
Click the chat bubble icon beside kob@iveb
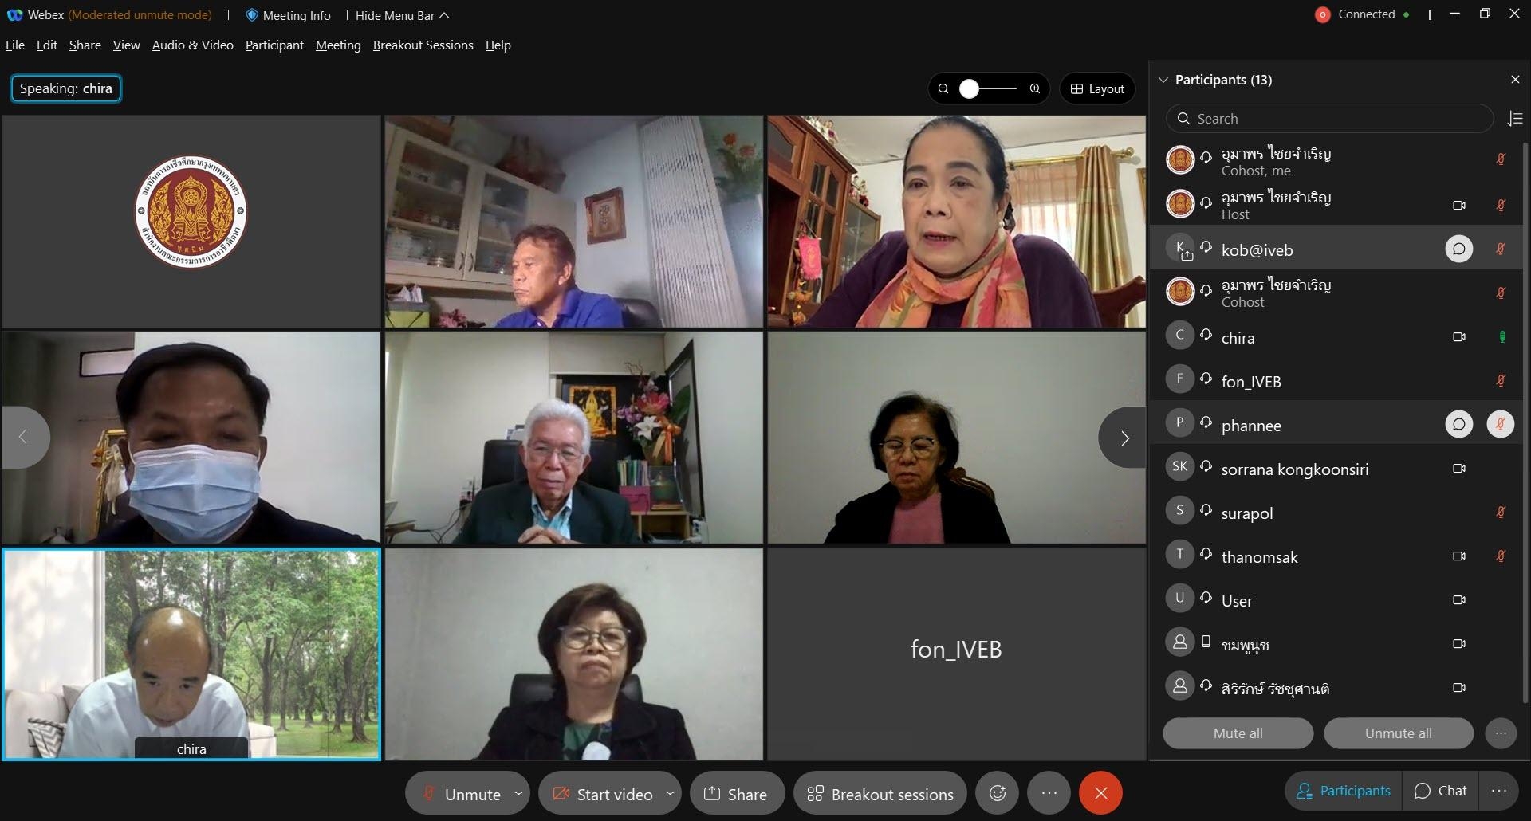1458,249
